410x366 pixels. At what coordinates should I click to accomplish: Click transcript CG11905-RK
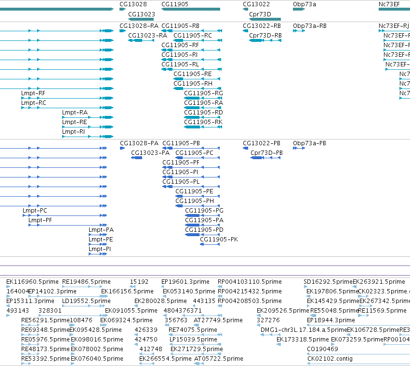203,123
